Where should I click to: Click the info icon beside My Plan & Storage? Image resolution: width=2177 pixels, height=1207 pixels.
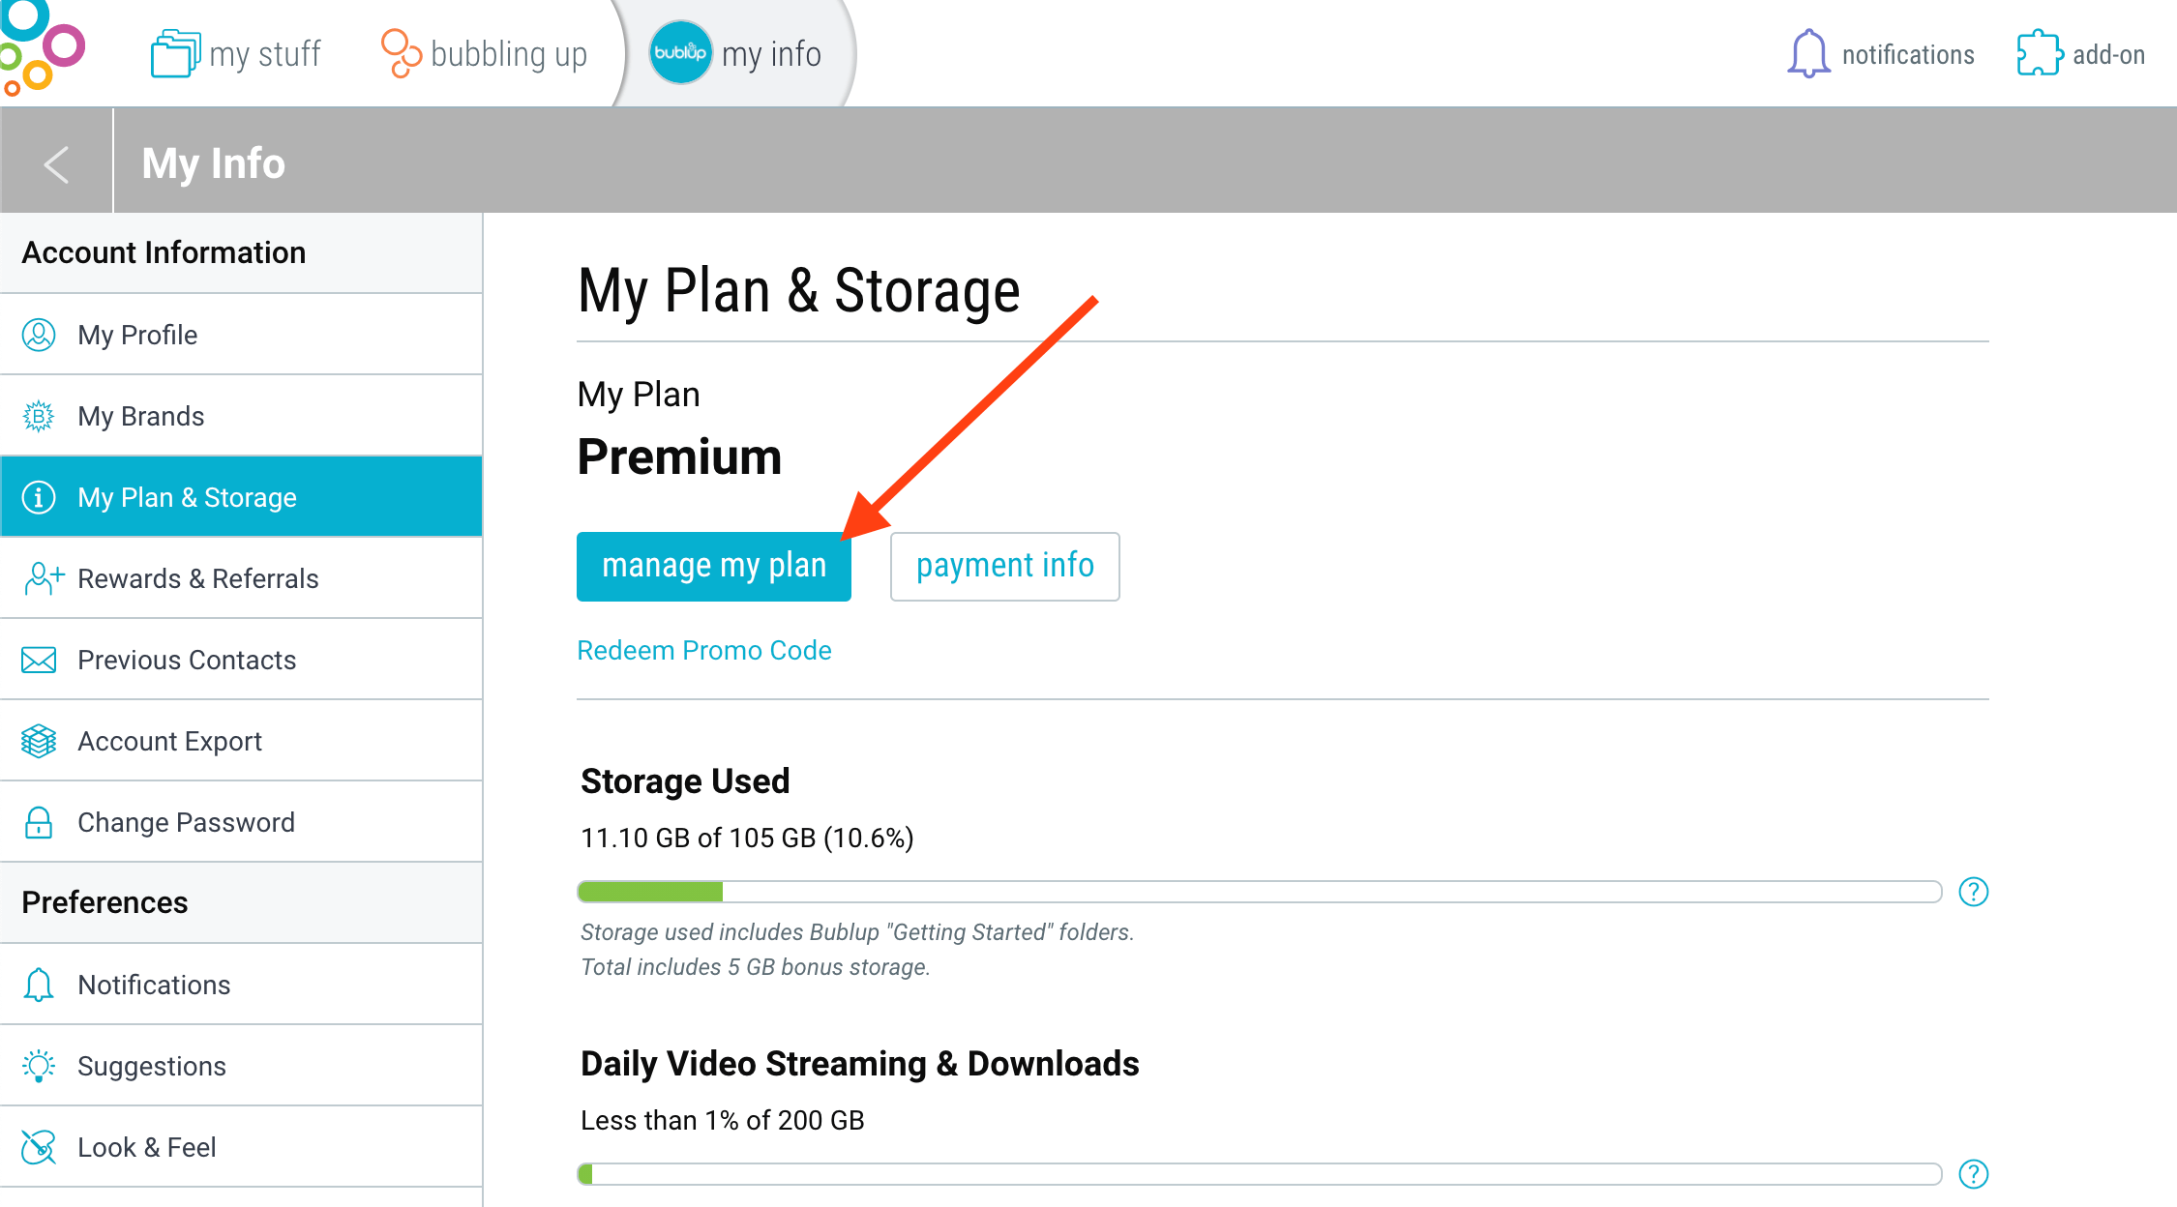tap(39, 497)
